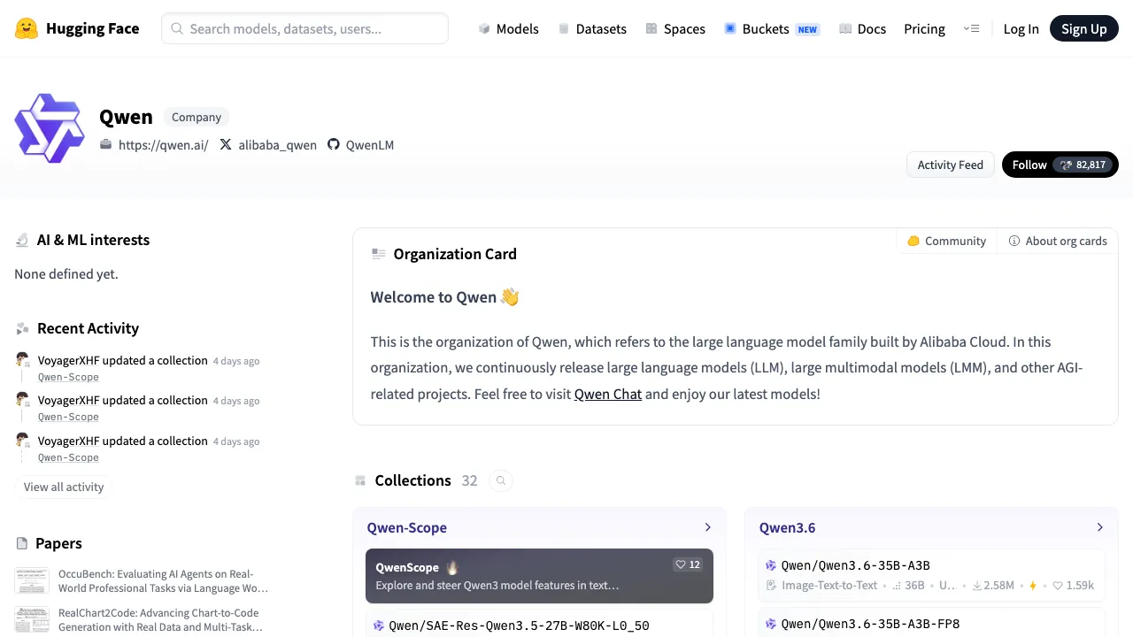Viewport: 1133px width, 637px height.
Task: Open the Qwen organization avatar
Action: tap(50, 128)
